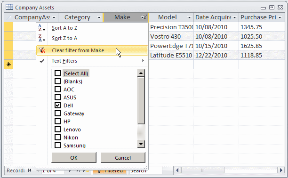The image size is (288, 178).
Task: Click the horizontal scrollbar left arrow
Action: 177,170
